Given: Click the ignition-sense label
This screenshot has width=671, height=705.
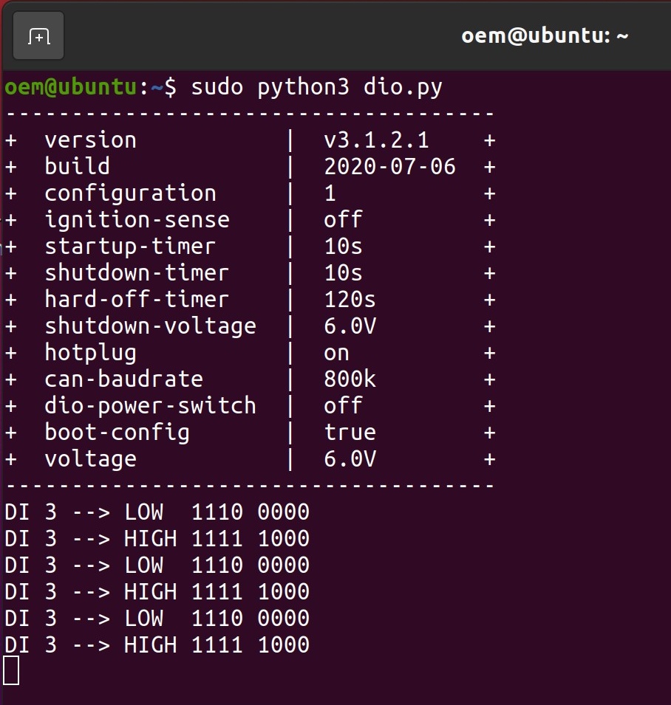Looking at the screenshot, I should (x=137, y=220).
